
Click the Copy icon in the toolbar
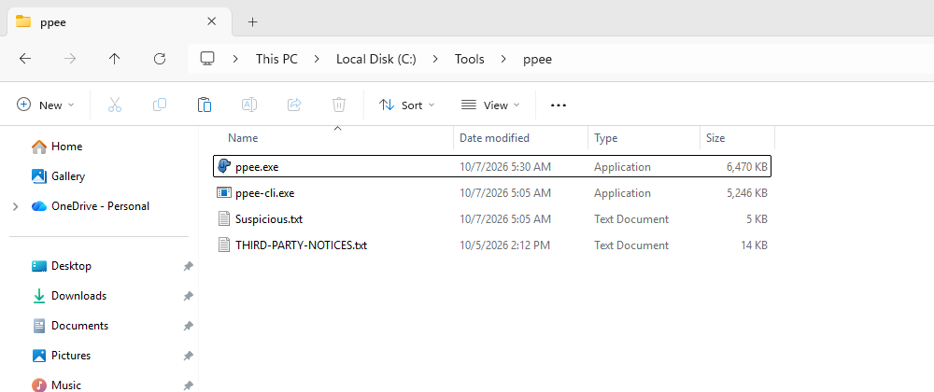pos(160,105)
